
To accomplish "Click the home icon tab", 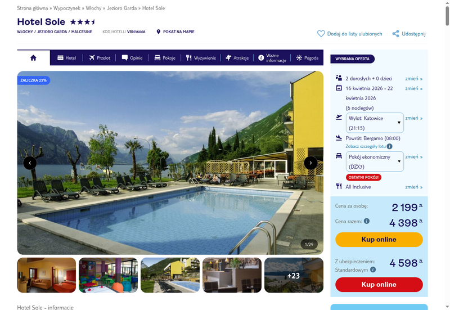I will point(33,58).
